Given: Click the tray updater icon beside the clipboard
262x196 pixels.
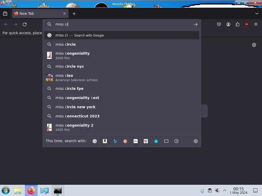Looking at the screenshot, I should pyautogui.click(x=202, y=190).
